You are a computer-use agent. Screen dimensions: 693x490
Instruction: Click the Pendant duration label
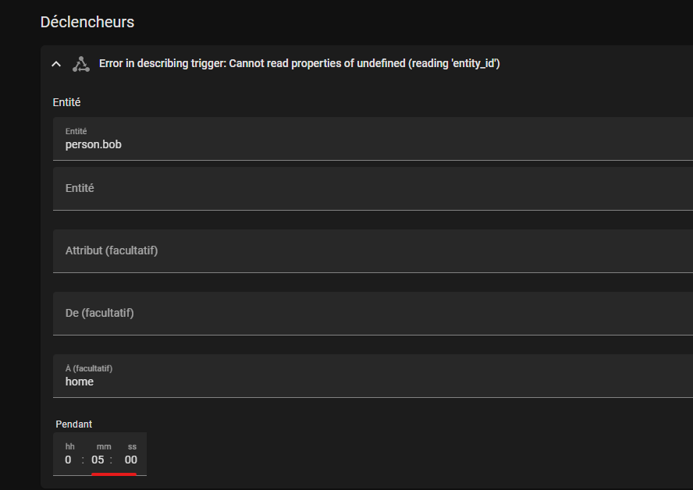pos(74,424)
